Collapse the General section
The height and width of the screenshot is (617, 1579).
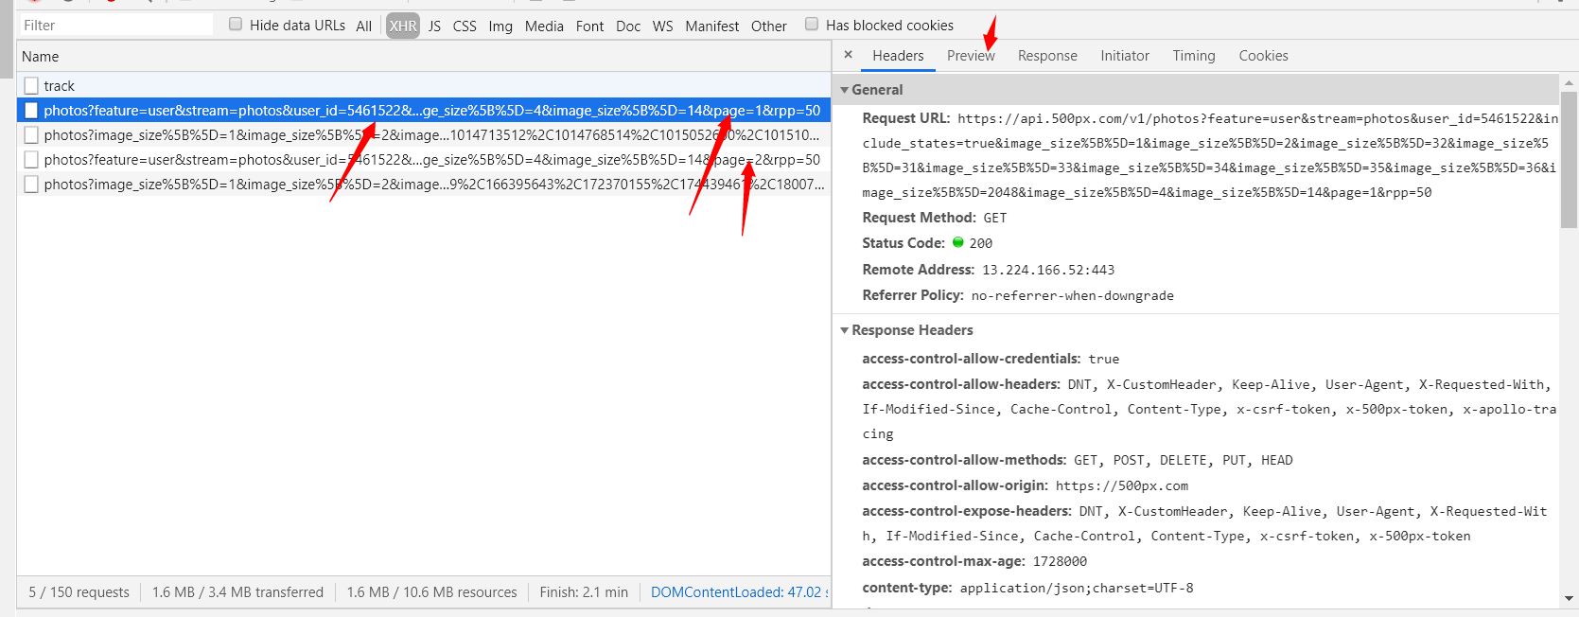[845, 90]
